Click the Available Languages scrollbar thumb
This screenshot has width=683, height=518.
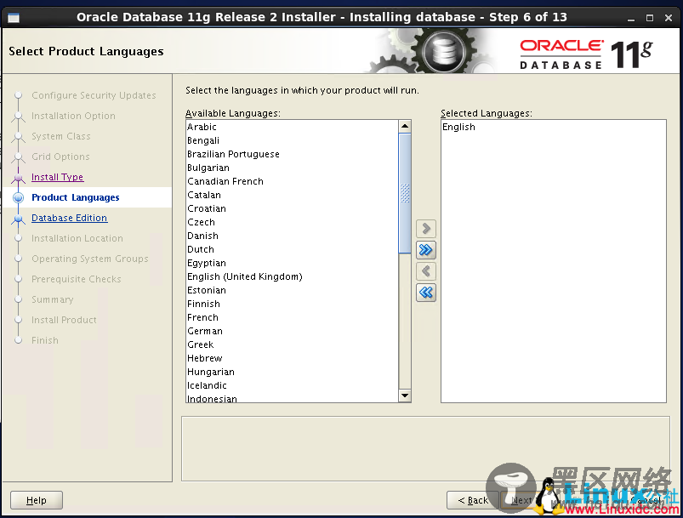[x=405, y=193]
